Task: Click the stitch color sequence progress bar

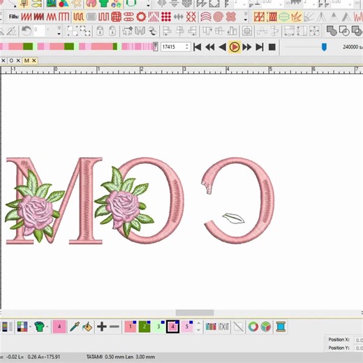Action: pyautogui.click(x=77, y=47)
